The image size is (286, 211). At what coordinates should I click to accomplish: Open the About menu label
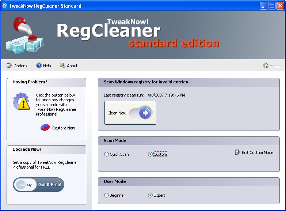72,66
